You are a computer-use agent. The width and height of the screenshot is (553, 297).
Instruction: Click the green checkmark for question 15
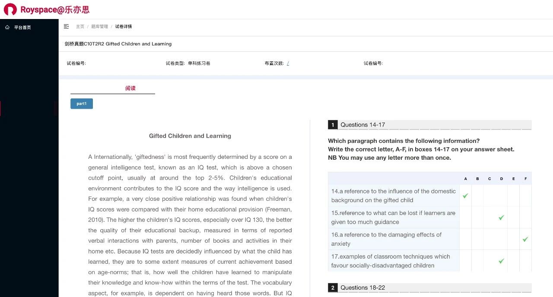pyautogui.click(x=501, y=218)
